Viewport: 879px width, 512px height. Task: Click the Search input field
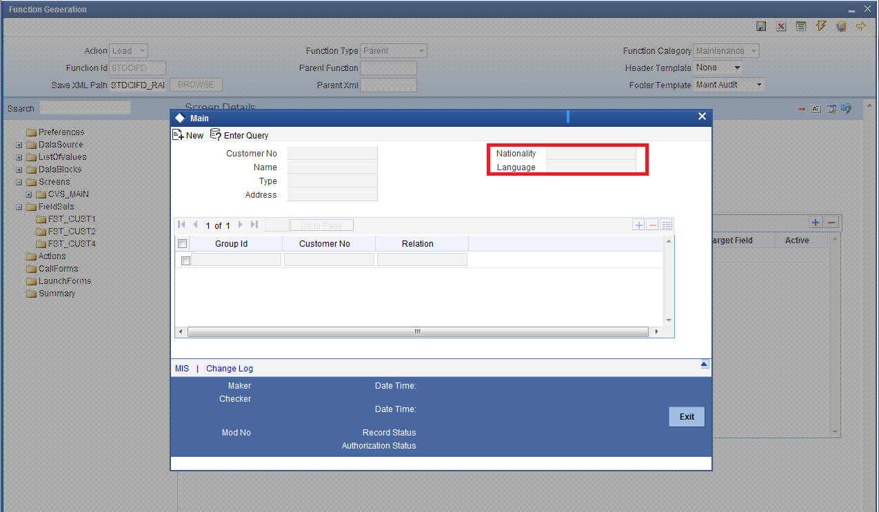tap(85, 109)
